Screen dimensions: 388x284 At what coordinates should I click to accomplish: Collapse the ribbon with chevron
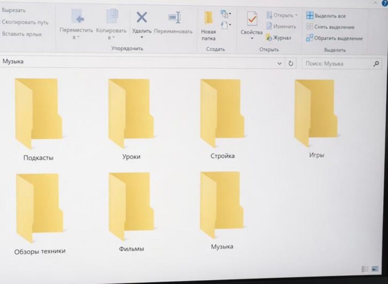tap(376, 2)
